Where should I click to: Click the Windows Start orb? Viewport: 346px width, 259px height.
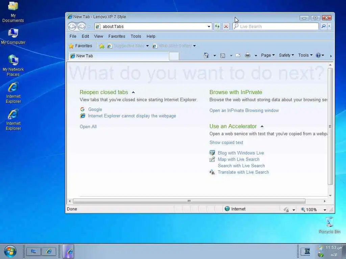(x=10, y=251)
